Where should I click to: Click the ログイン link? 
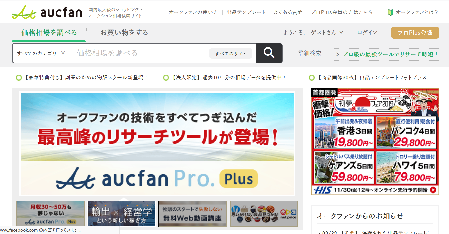tap(367, 33)
